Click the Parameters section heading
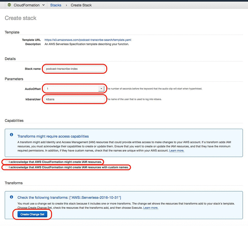The height and width of the screenshot is (226, 248). 14,79
